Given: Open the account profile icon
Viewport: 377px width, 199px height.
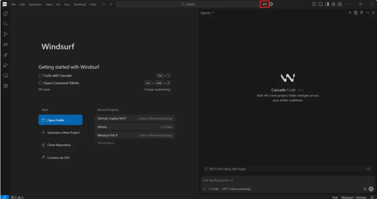Looking at the screenshot, I should [340, 4].
